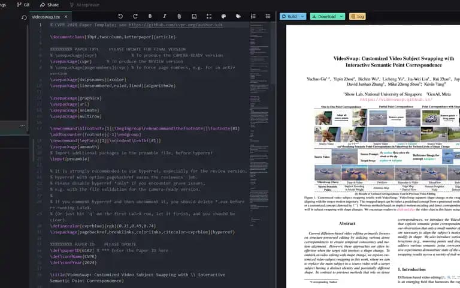Click the VideoSwap paper title in the PDF

pos(394,62)
